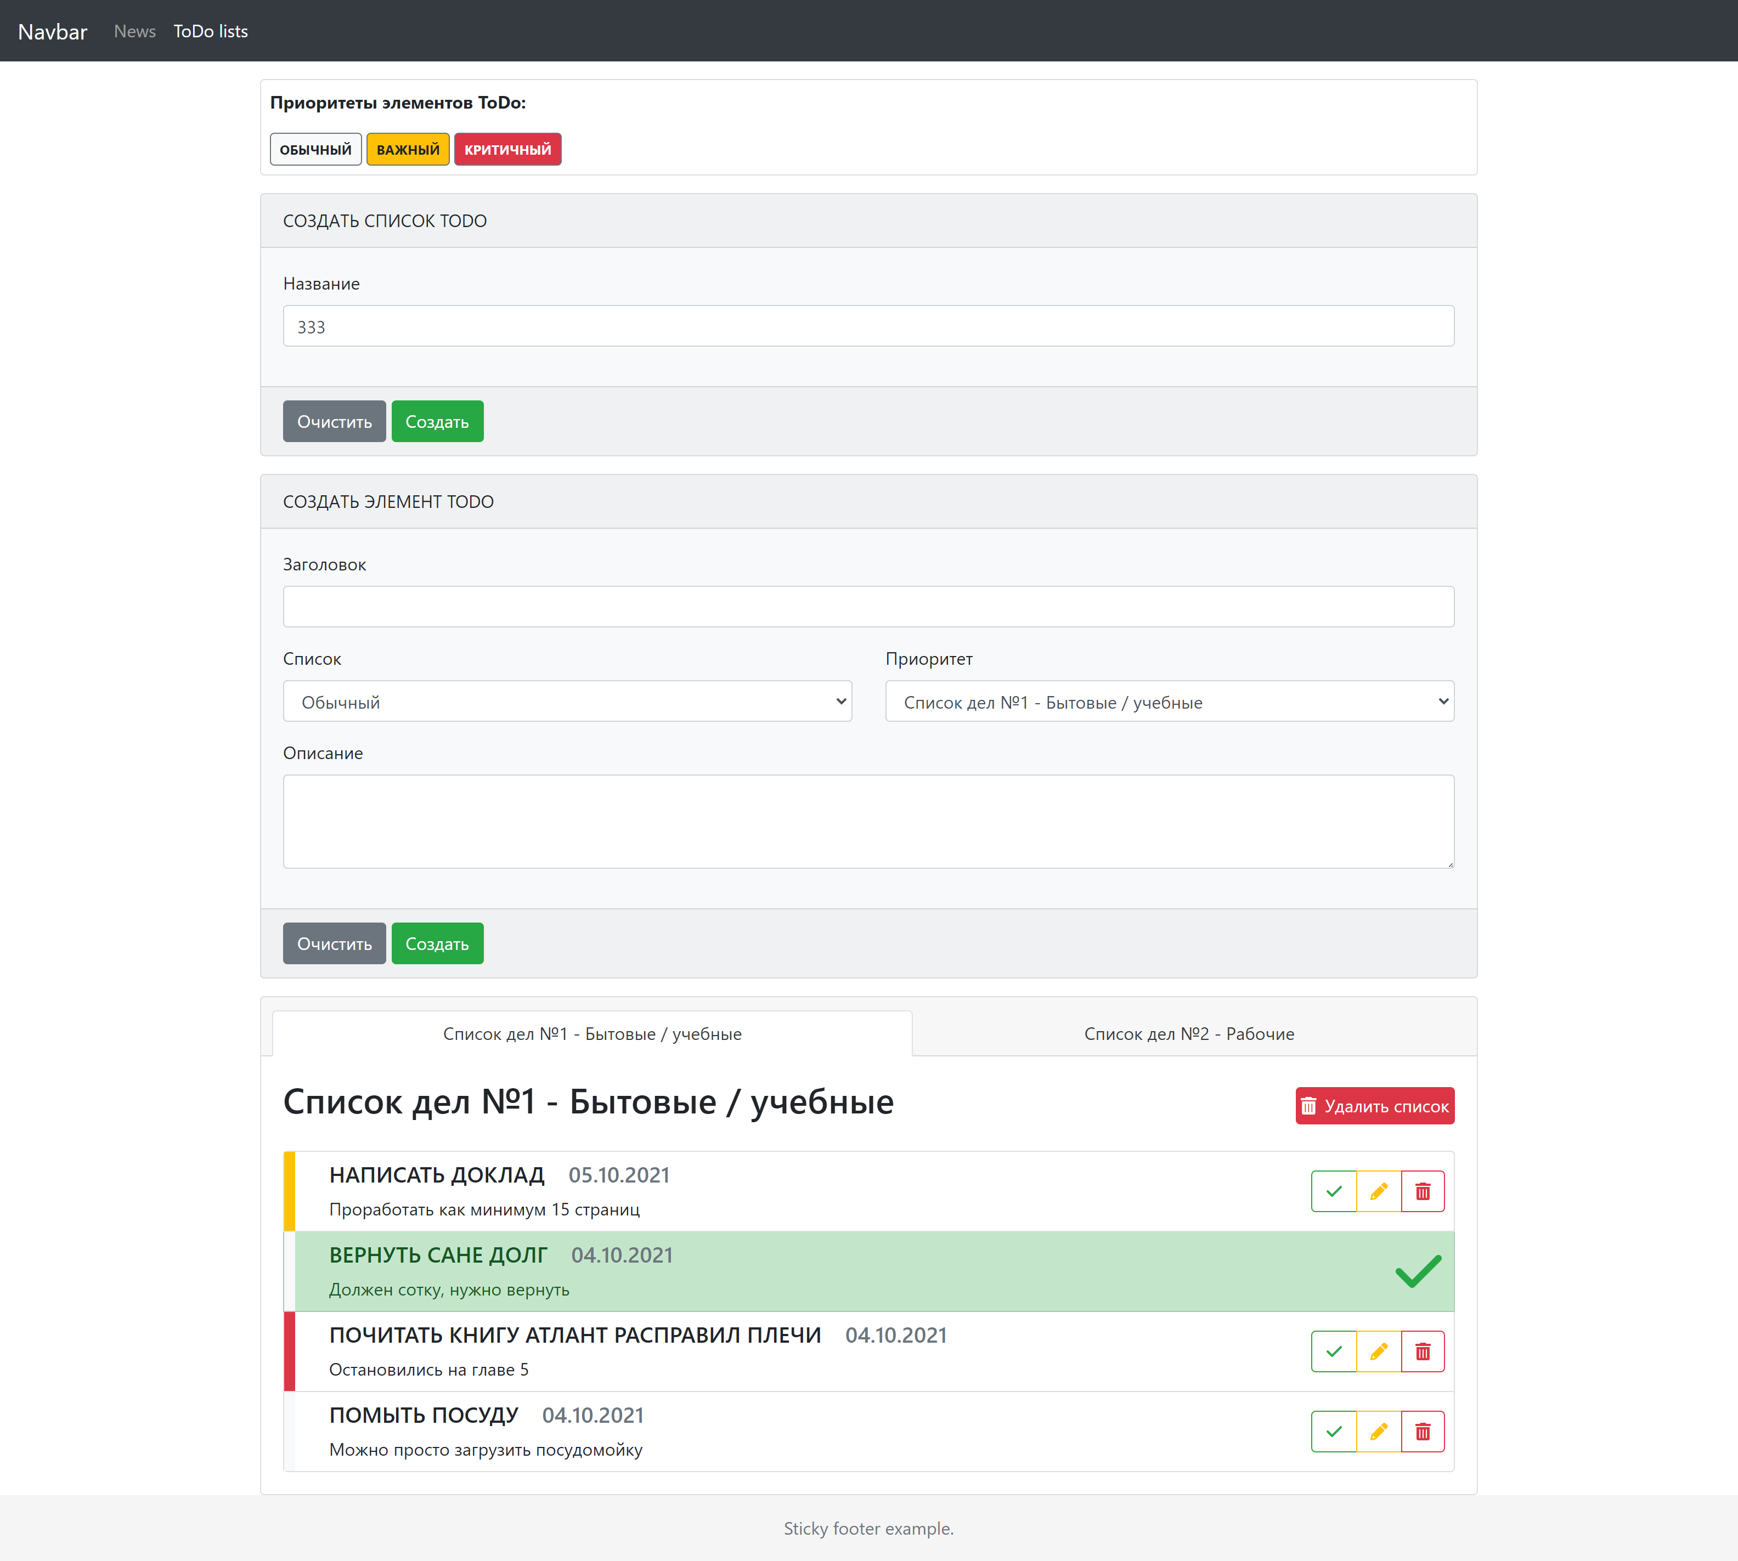Image resolution: width=1738 pixels, height=1561 pixels.
Task: Open the edit pencil for "ПОЧИТАТЬ КНИГУ АТЛАНТ РАСПРАВИЛ ПЛЕЧИ"
Action: point(1379,1351)
